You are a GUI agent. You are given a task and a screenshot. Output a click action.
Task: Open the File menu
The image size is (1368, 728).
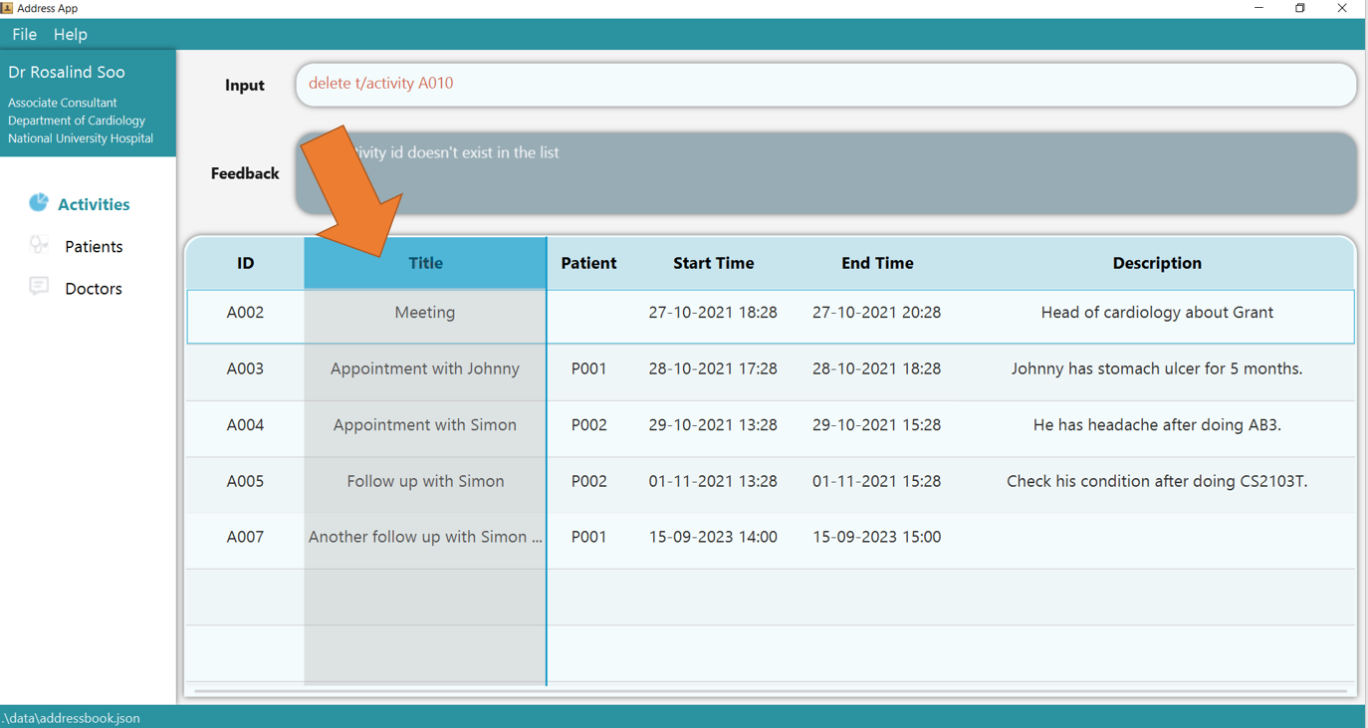tap(24, 34)
